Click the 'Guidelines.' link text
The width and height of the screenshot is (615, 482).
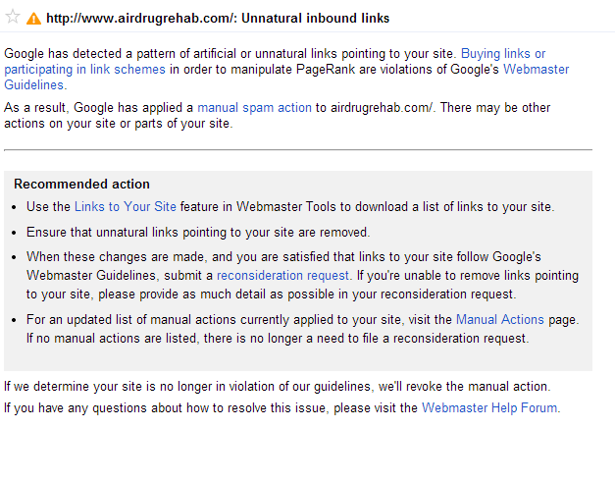(35, 85)
